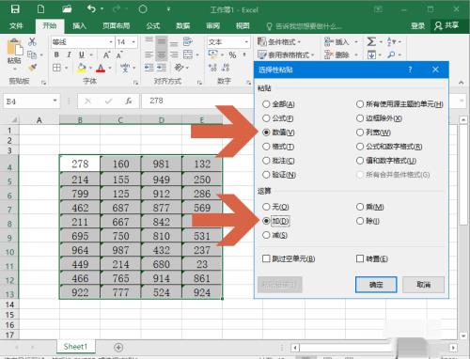Apply underline formatting
The height and width of the screenshot is (359, 470).
82,55
